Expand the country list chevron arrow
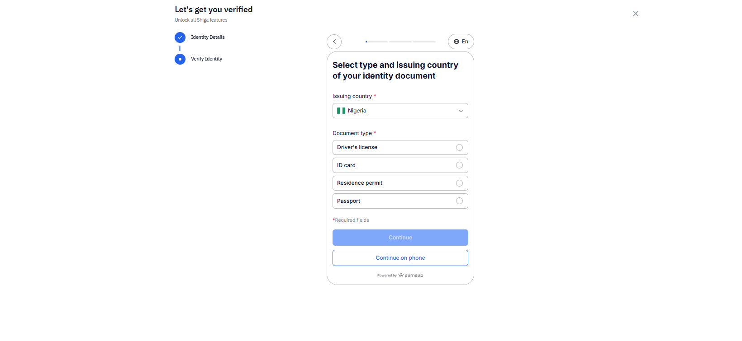Viewport: 742px width, 341px height. [x=461, y=111]
